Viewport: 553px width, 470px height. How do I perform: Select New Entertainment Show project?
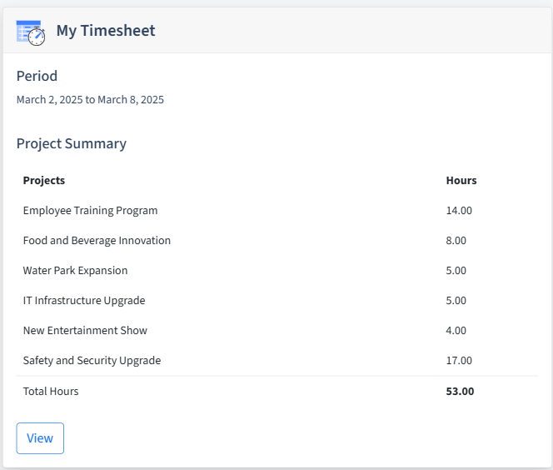(85, 330)
